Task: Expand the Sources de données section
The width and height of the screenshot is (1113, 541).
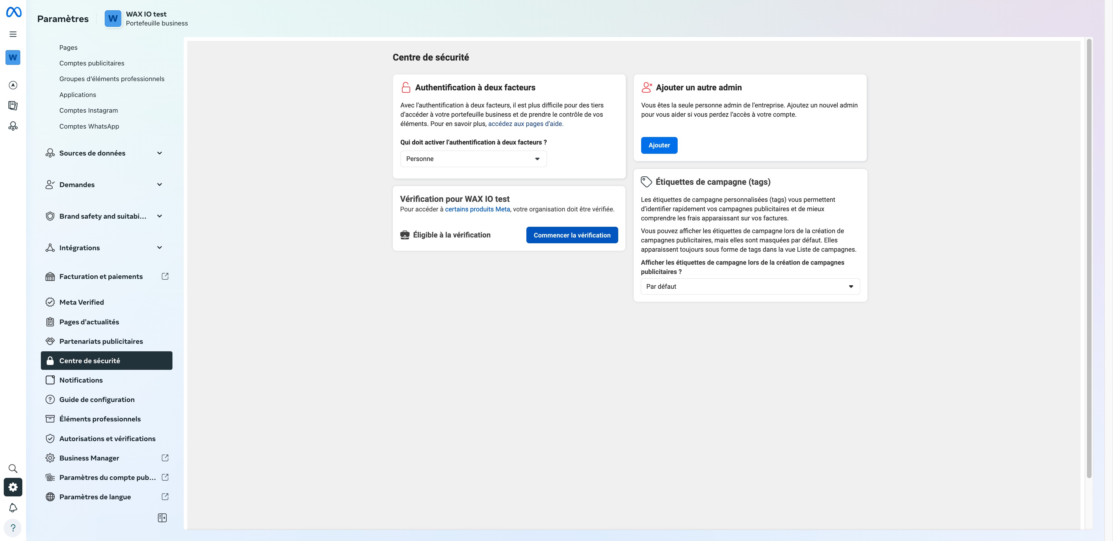Action: click(159, 153)
